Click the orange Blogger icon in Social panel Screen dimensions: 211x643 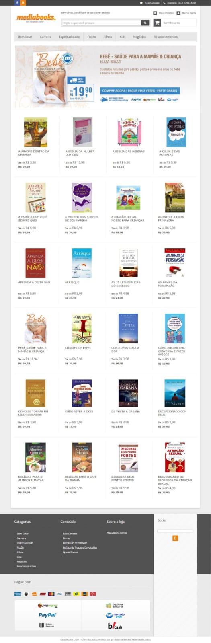pos(175,538)
